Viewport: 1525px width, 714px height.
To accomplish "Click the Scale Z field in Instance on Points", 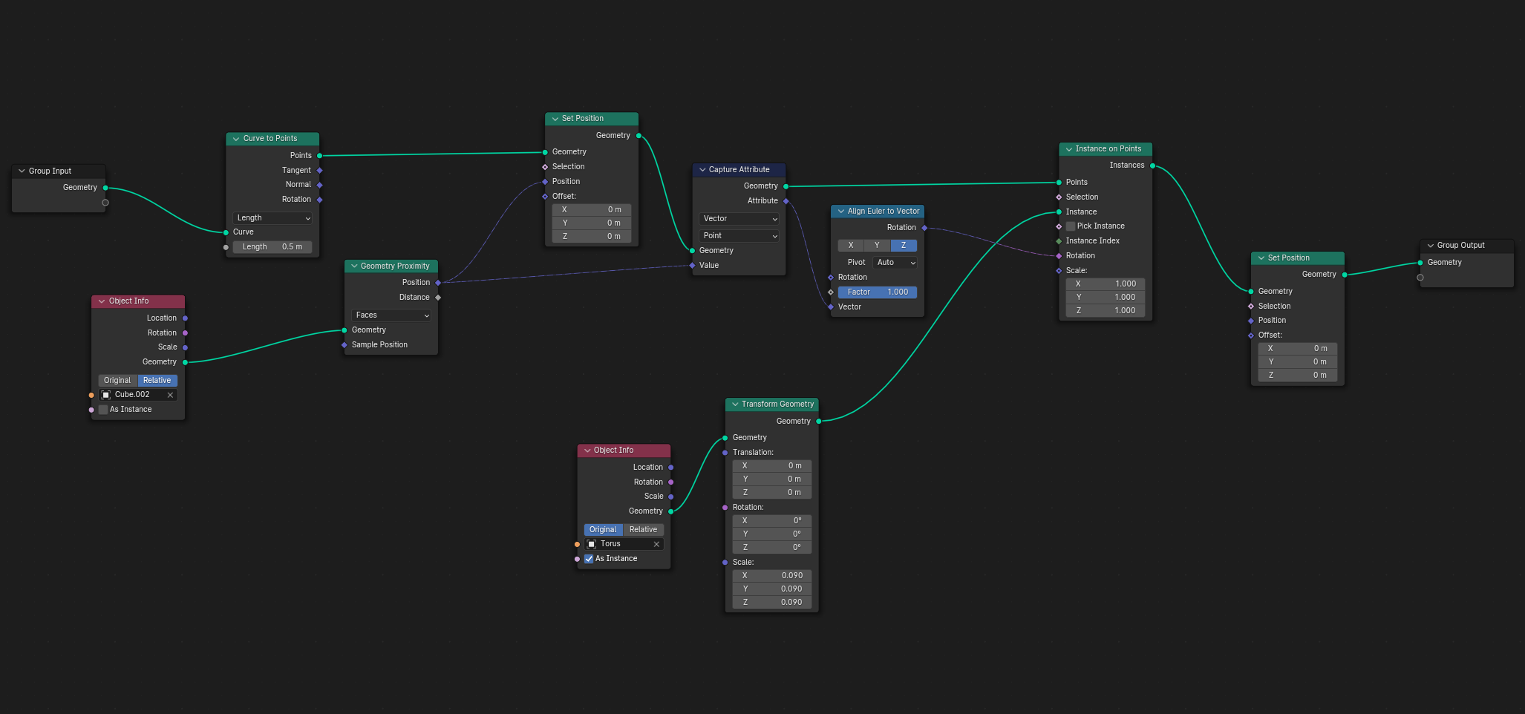I will click(1106, 311).
